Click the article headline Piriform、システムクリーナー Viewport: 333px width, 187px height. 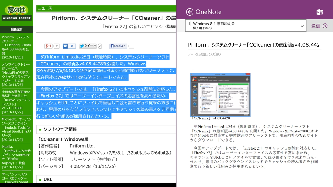[114, 18]
